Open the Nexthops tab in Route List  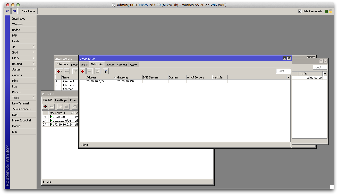pyautogui.click(x=61, y=100)
